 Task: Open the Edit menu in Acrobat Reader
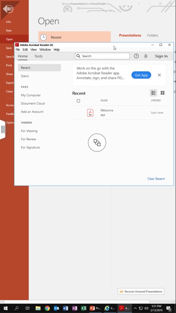click(x=25, y=50)
